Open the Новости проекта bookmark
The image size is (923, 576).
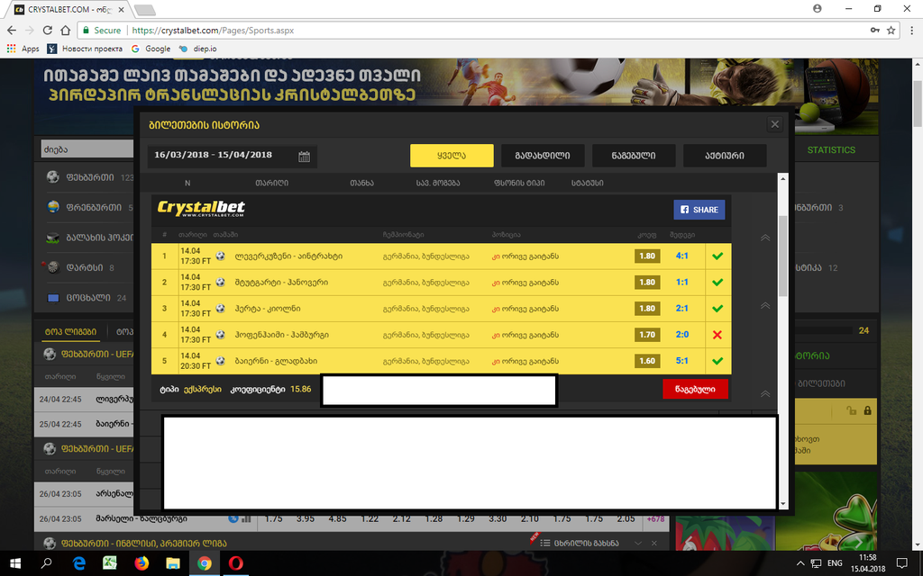click(85, 49)
